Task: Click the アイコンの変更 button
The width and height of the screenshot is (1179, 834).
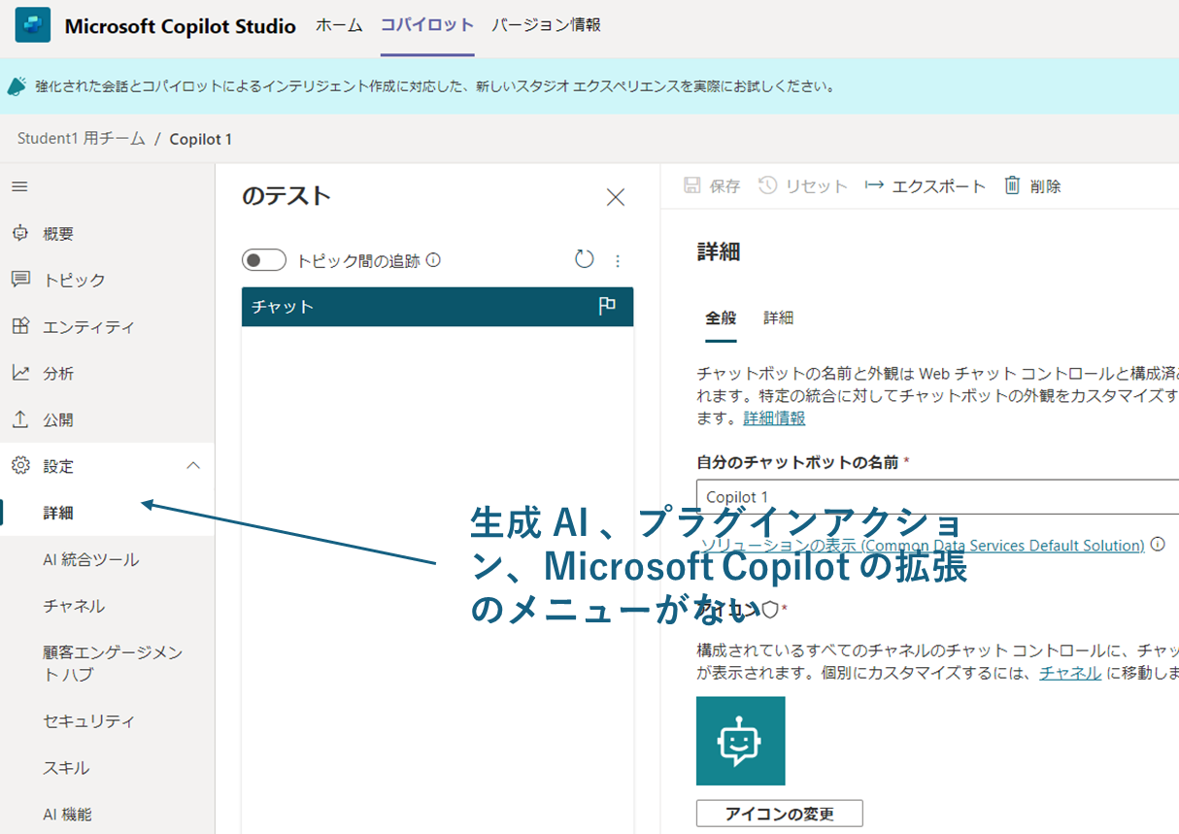Action: [x=779, y=814]
